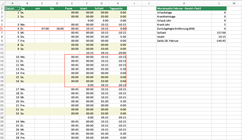The width and height of the screenshot is (242, 140).
Task: Select row 20 header
Action: point(2,85)
